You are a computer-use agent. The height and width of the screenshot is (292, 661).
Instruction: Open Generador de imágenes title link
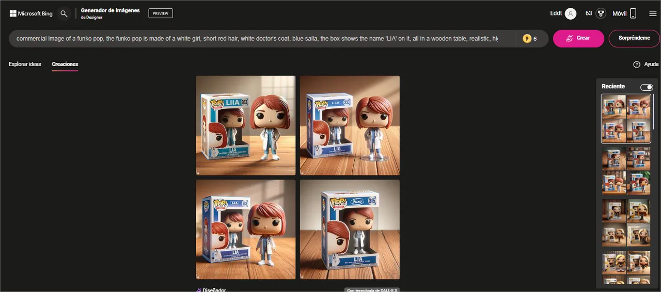click(110, 10)
